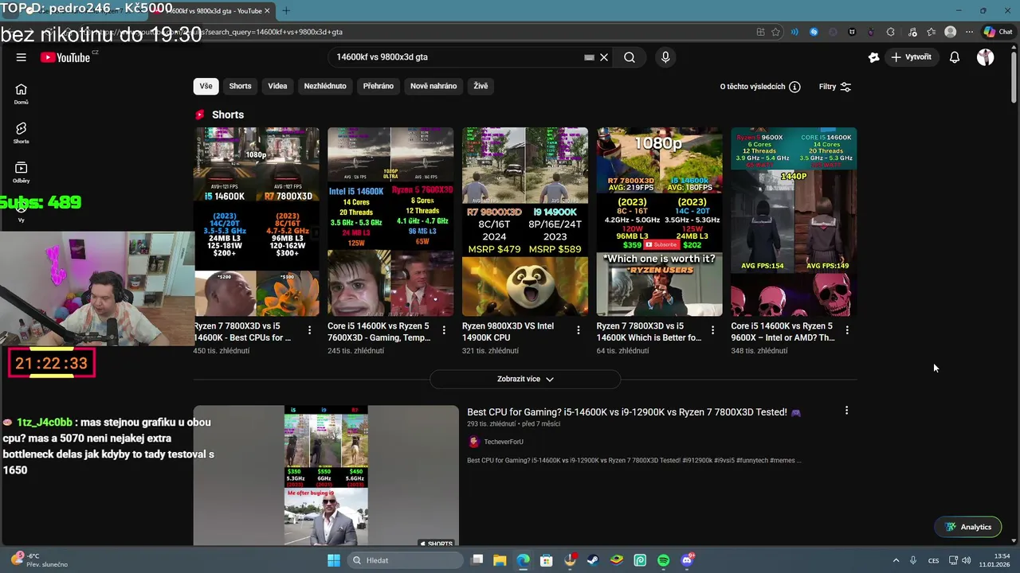1020x573 pixels.
Task: Open Domů in the YouTube sidebar
Action: (21, 94)
